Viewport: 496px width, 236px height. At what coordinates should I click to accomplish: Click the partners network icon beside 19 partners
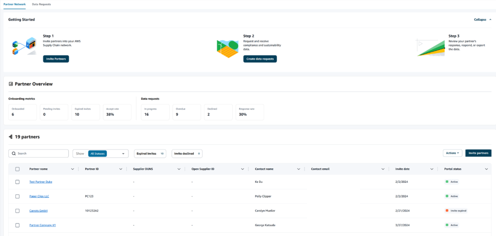click(x=11, y=137)
